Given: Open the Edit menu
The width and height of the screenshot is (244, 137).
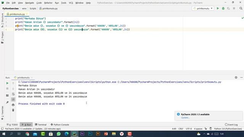Looking at the screenshot, I should click(x=14, y=3).
